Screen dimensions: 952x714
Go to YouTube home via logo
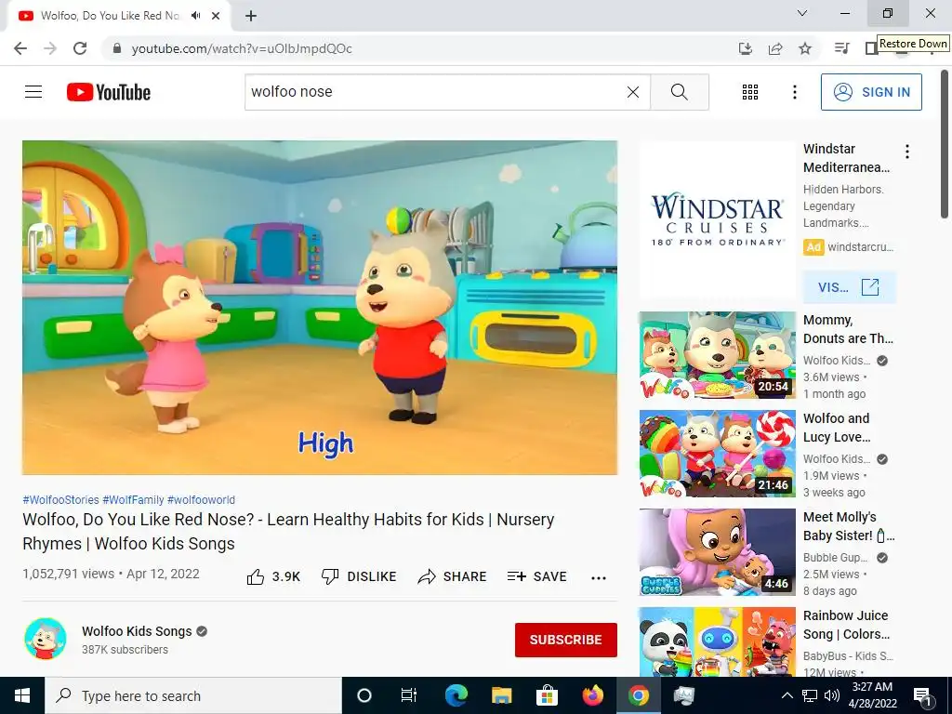109,92
